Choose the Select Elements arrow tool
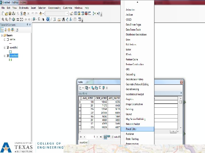 tap(43, 19)
